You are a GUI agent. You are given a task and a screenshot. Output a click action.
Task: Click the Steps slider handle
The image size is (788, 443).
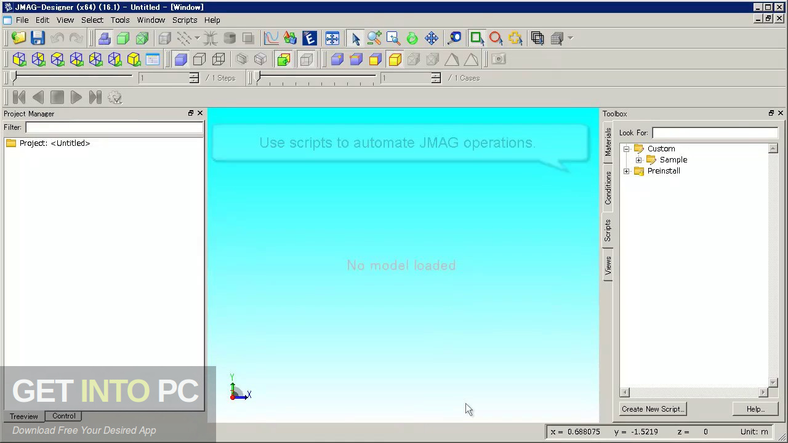pyautogui.click(x=14, y=78)
